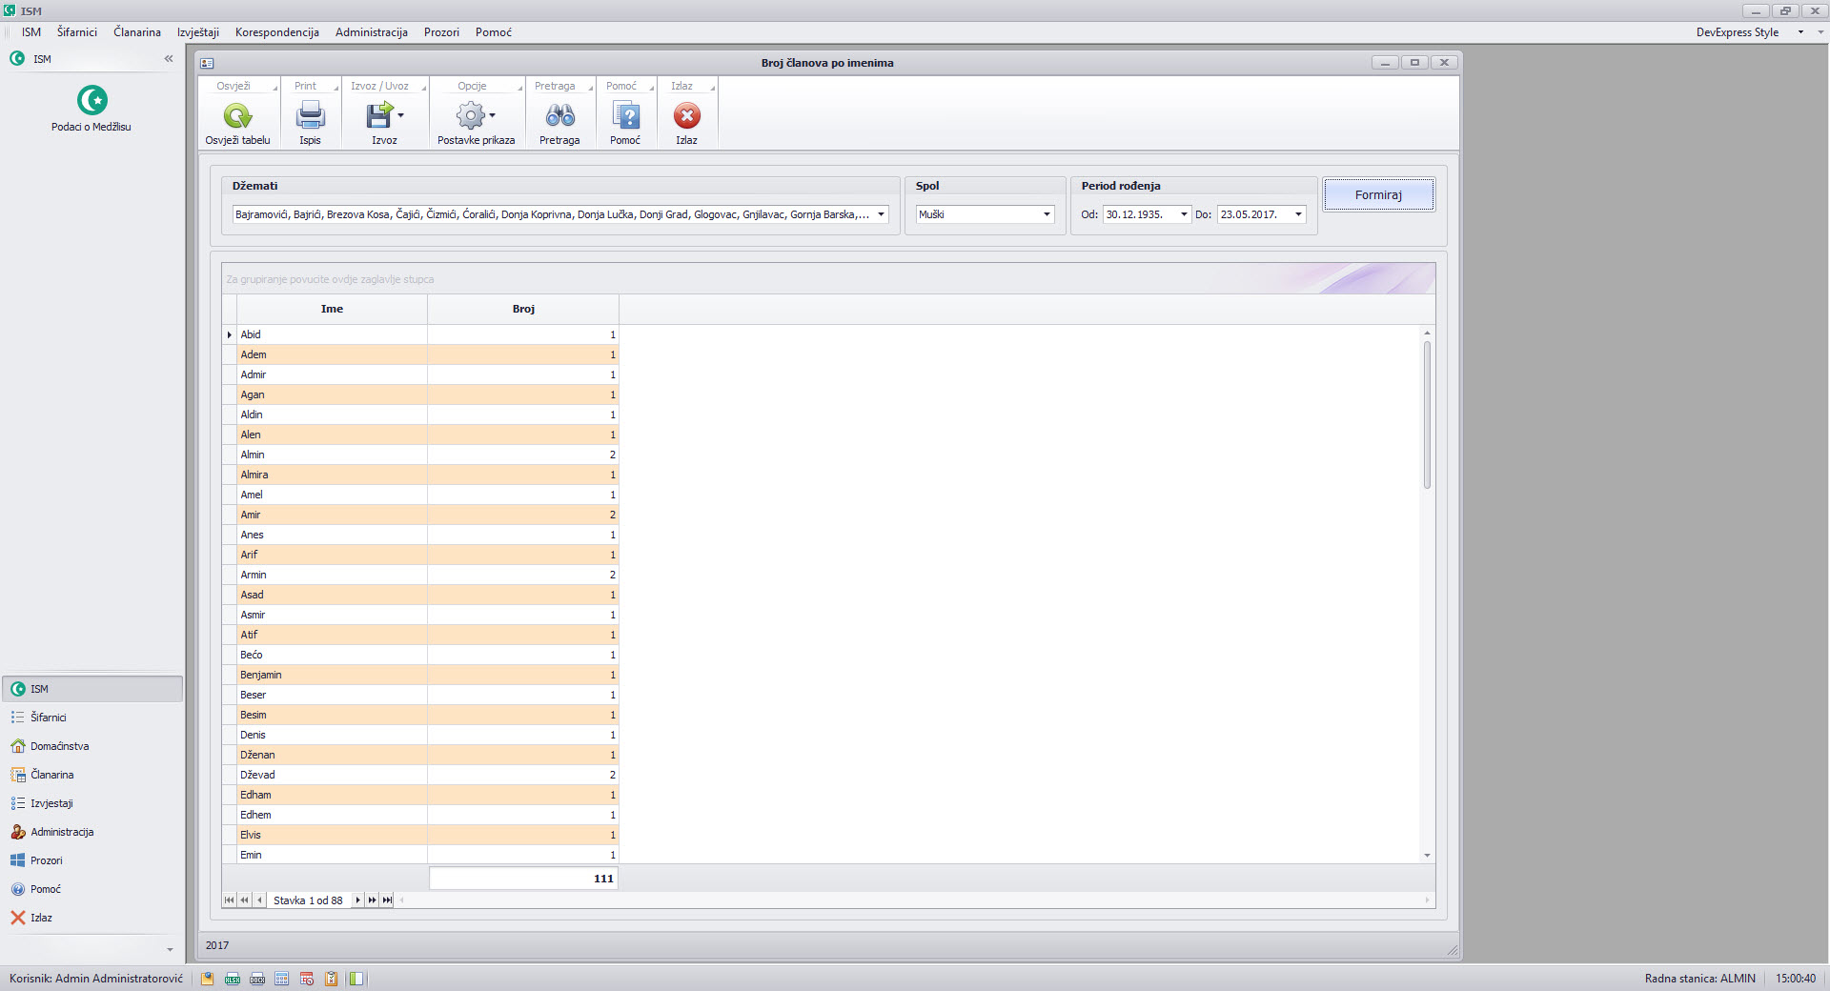Expand the Džemati multi-select dropdown
This screenshot has height=991, width=1830.
click(881, 214)
